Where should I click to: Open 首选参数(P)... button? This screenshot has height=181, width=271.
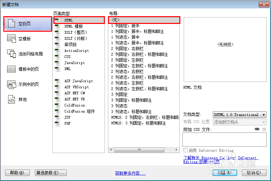pos(51,173)
